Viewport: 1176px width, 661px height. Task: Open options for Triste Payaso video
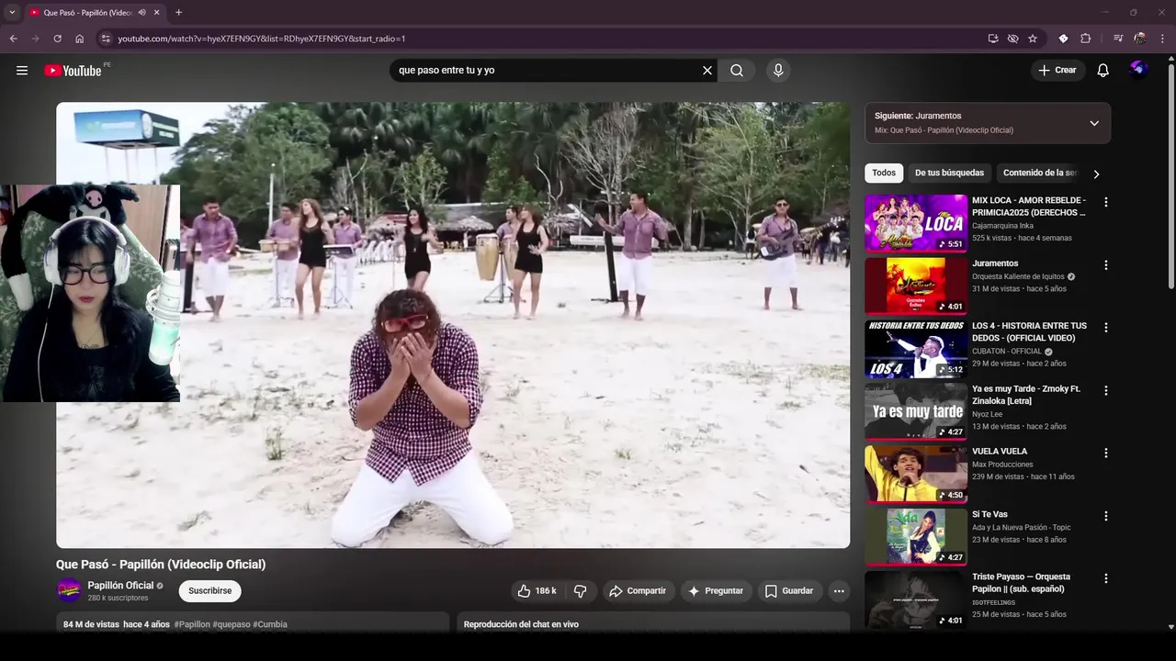coord(1106,578)
